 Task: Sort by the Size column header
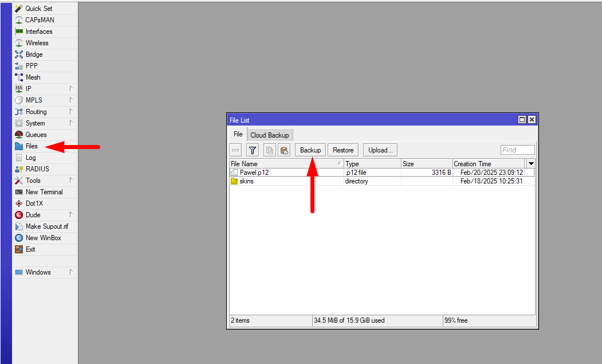point(427,164)
